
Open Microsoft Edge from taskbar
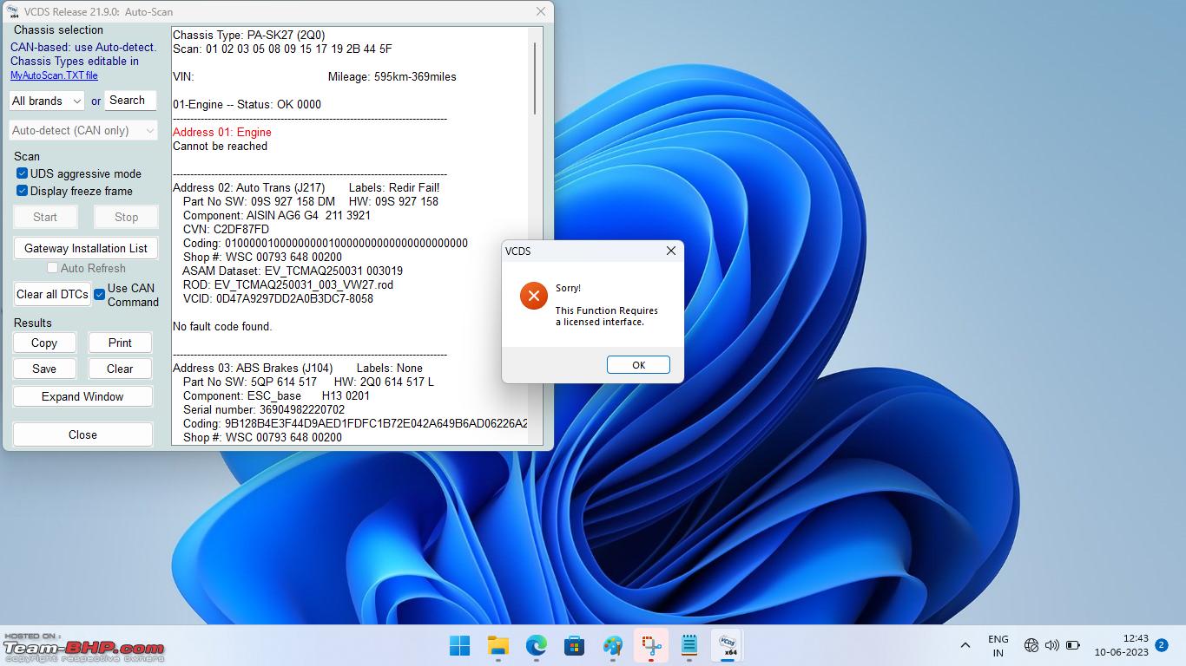536,645
